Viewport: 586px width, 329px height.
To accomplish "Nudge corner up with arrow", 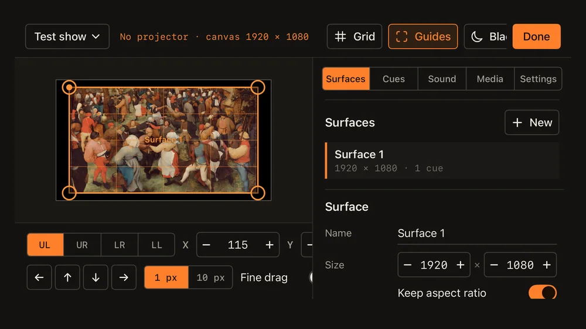I will pos(67,277).
